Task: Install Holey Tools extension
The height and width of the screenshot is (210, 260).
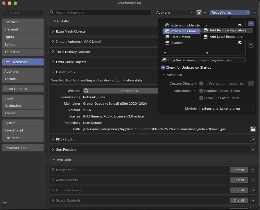Action: point(239,170)
